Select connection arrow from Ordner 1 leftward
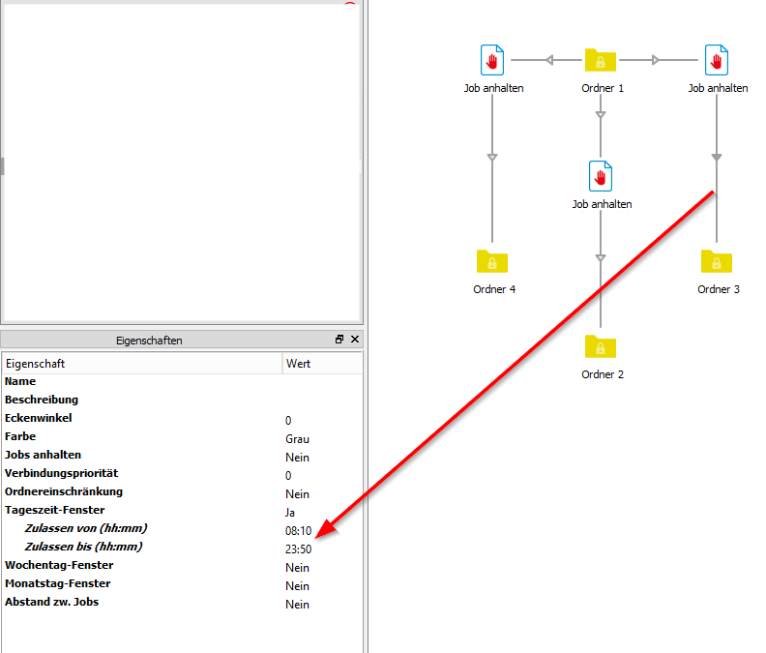 click(x=547, y=60)
